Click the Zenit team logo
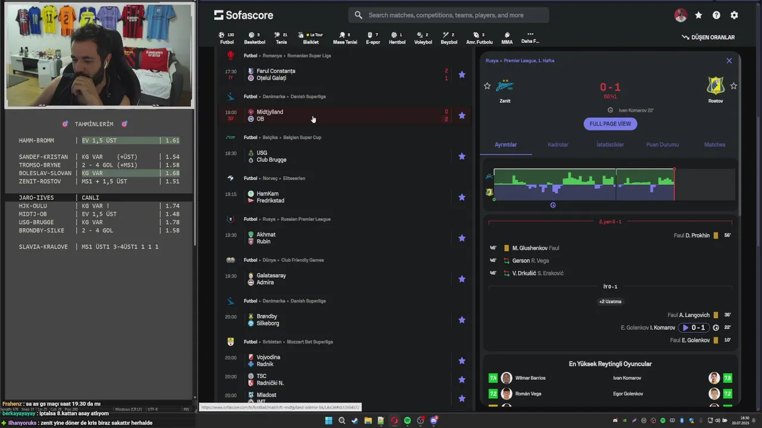The image size is (762, 428). tap(505, 86)
